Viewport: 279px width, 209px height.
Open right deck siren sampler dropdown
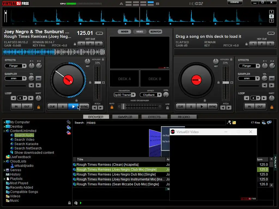[x=257, y=78]
